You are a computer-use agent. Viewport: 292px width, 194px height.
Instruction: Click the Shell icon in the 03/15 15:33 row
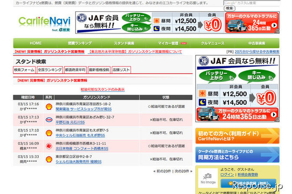click(x=49, y=159)
